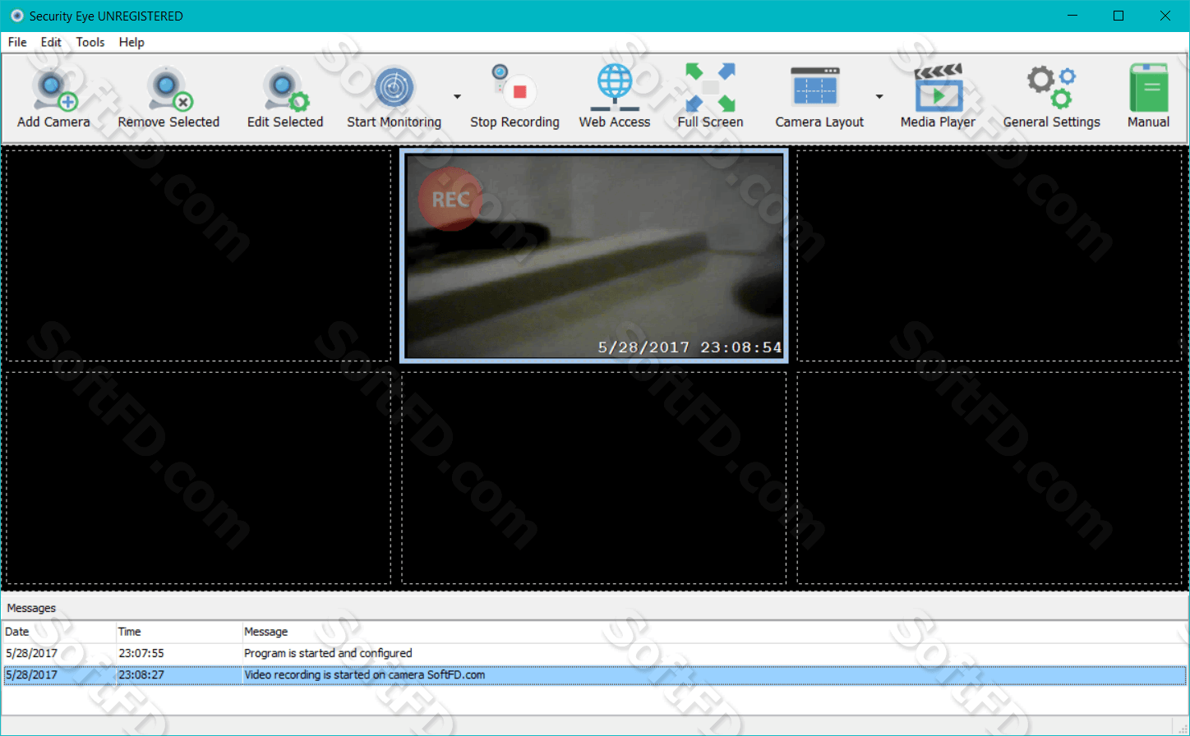
Task: Minimize the Security Eye window
Action: 1072,16
